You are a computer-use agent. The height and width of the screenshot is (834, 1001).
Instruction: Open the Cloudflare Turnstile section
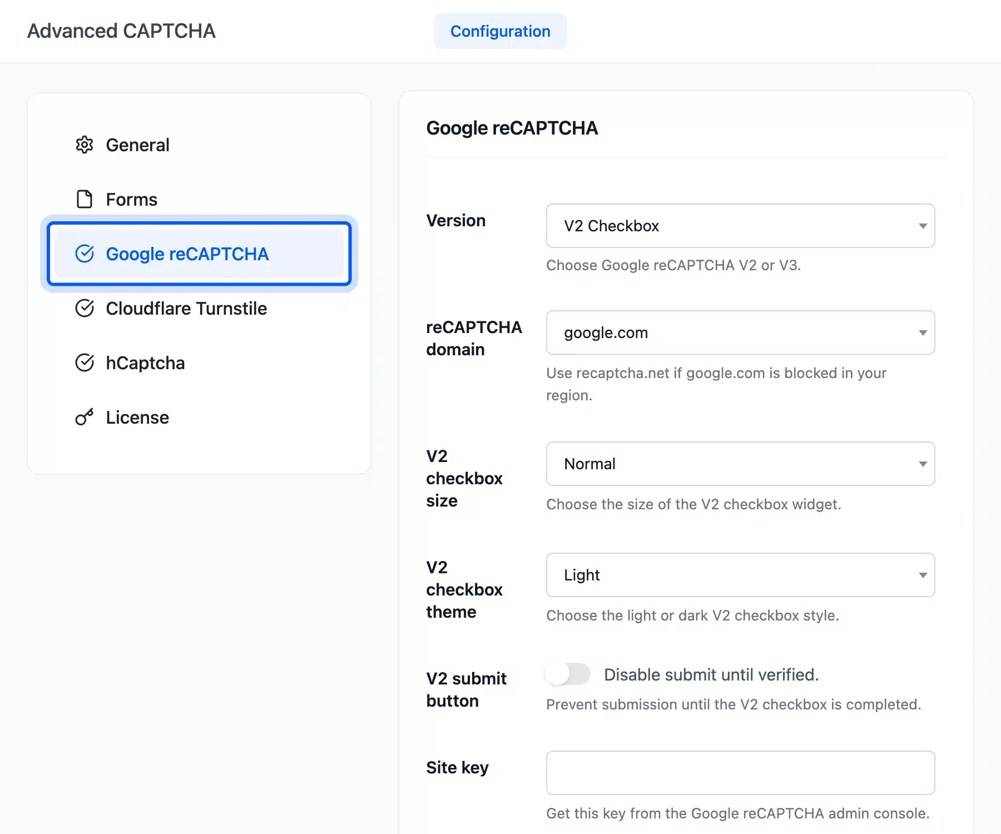click(199, 308)
